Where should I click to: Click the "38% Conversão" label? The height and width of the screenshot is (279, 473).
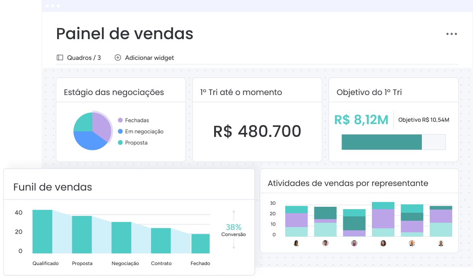234,230
